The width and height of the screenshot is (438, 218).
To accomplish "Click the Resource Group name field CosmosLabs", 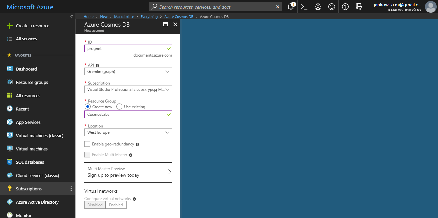I will point(128,114).
